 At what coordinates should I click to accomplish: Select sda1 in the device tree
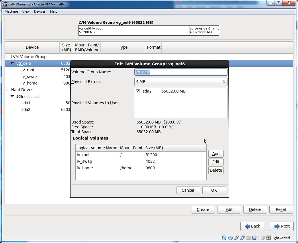(x=26, y=103)
